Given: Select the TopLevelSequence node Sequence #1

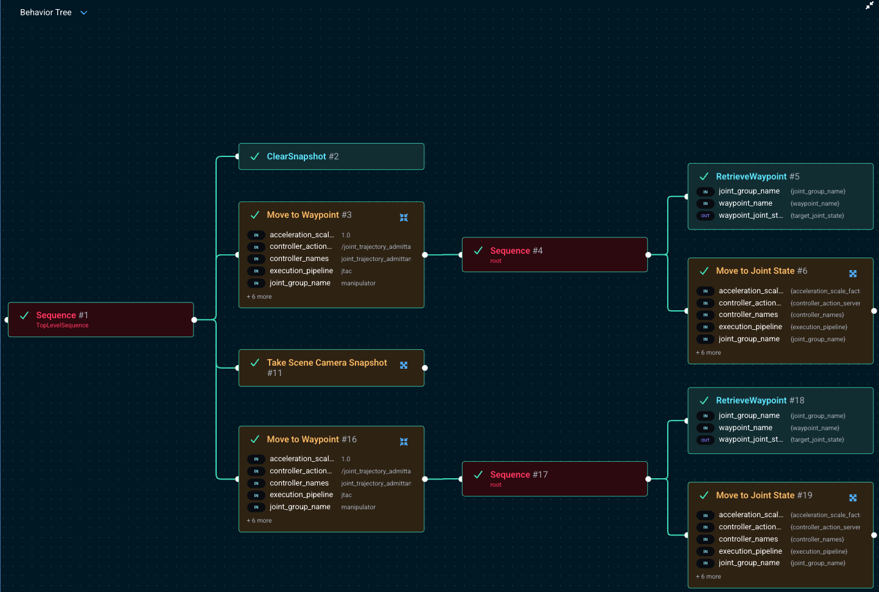Looking at the screenshot, I should click(x=100, y=319).
